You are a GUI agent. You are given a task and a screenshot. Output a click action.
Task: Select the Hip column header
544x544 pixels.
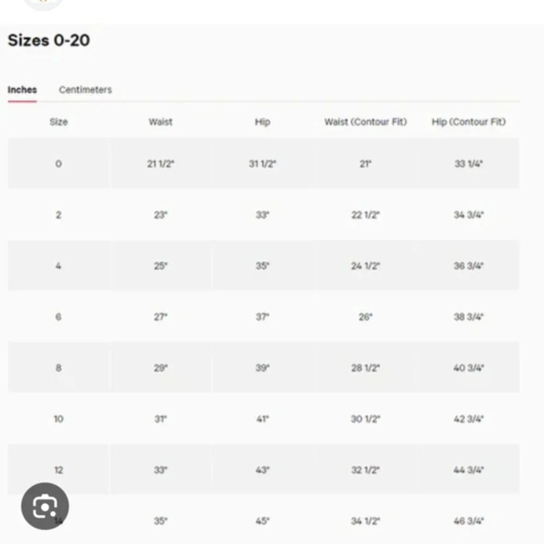click(263, 122)
